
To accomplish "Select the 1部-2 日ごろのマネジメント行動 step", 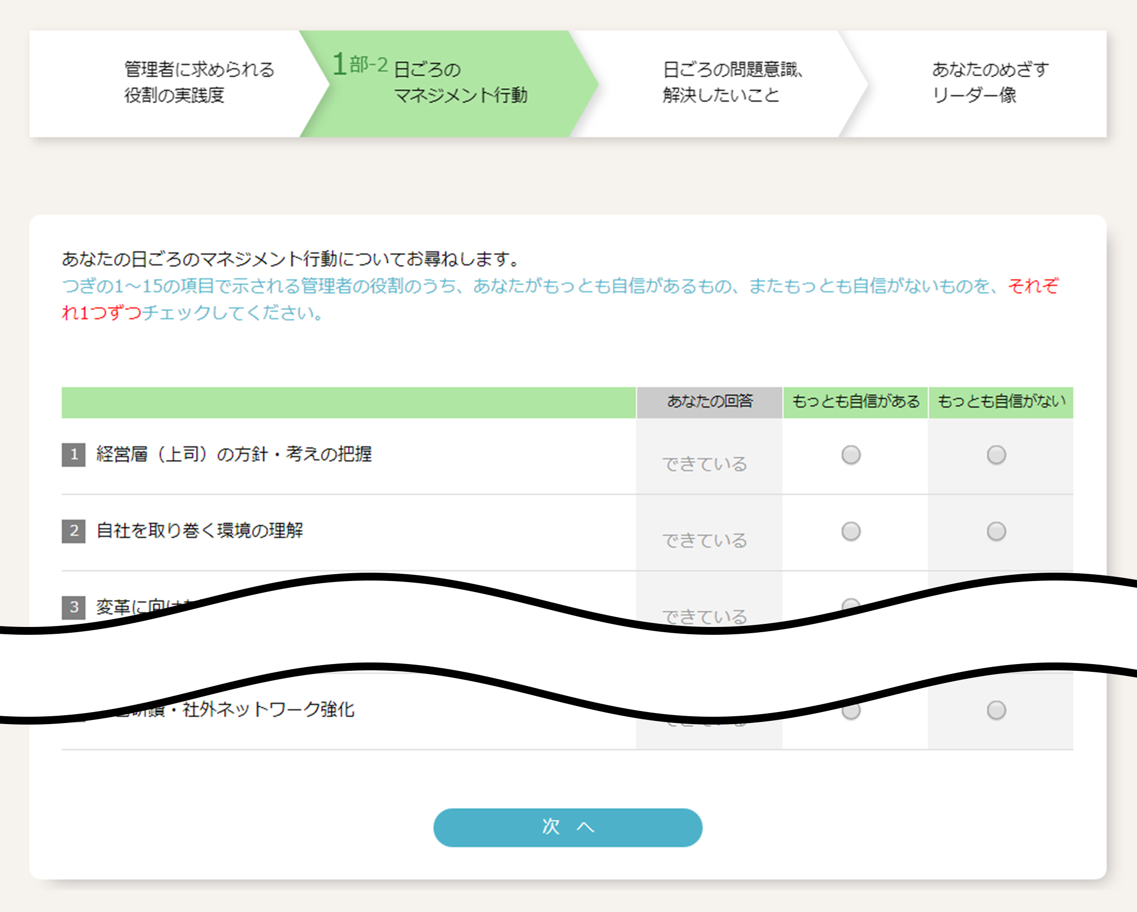I will click(x=448, y=84).
